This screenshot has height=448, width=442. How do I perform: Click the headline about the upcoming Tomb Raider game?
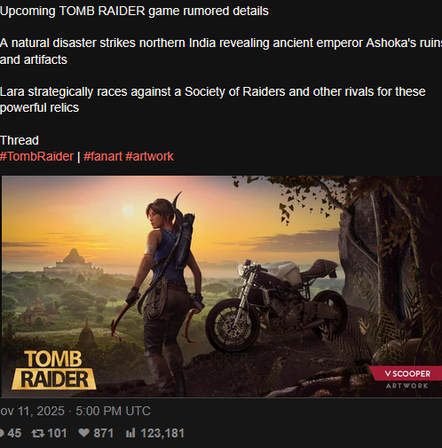[x=134, y=11]
